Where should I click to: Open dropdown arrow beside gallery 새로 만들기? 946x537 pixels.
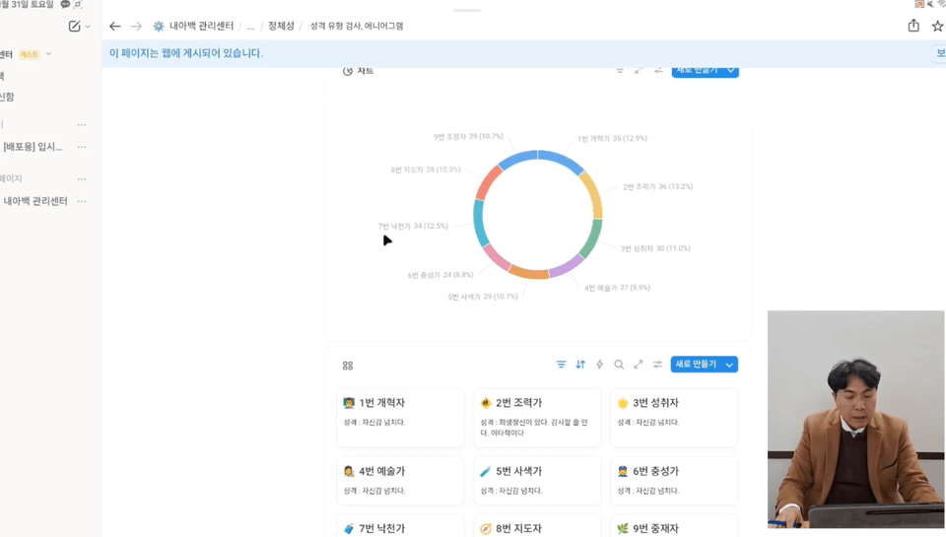pos(729,365)
